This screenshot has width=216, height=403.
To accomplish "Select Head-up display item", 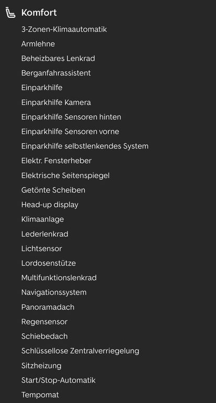I will point(50,205).
